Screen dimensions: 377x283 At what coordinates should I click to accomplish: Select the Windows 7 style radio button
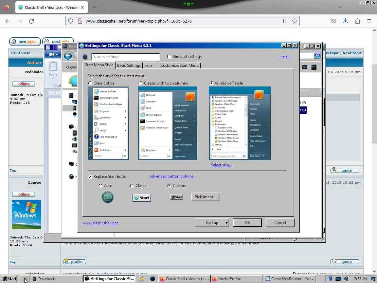tap(211, 83)
